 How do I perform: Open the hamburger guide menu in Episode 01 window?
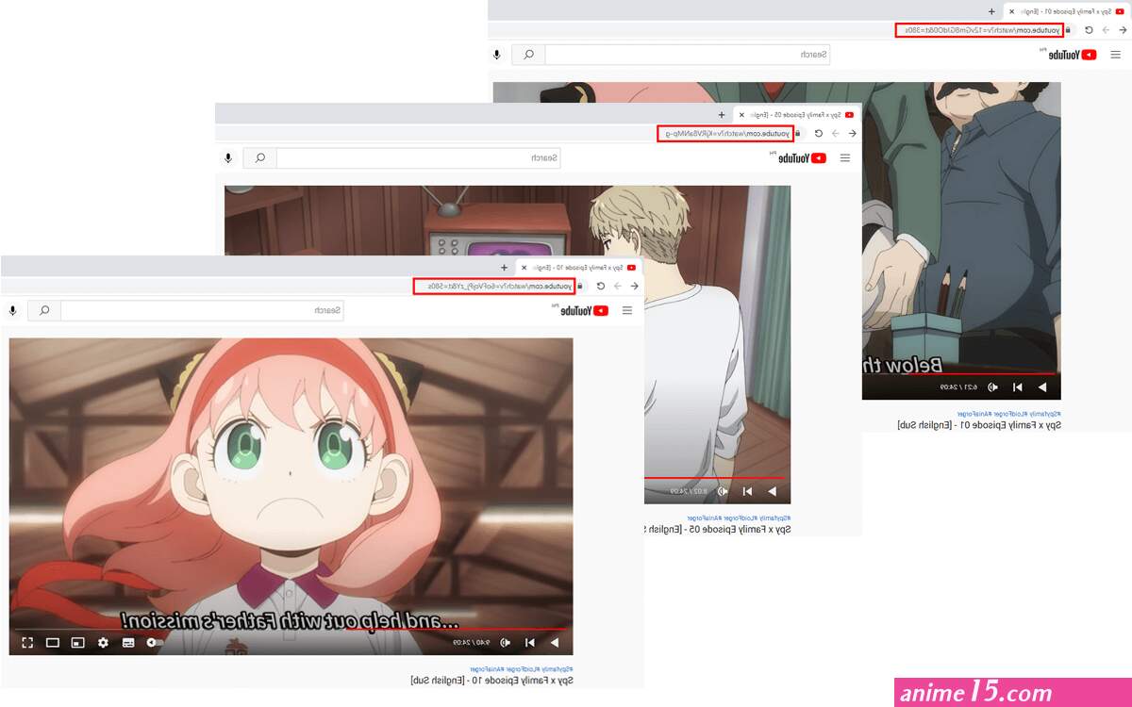tap(1116, 55)
